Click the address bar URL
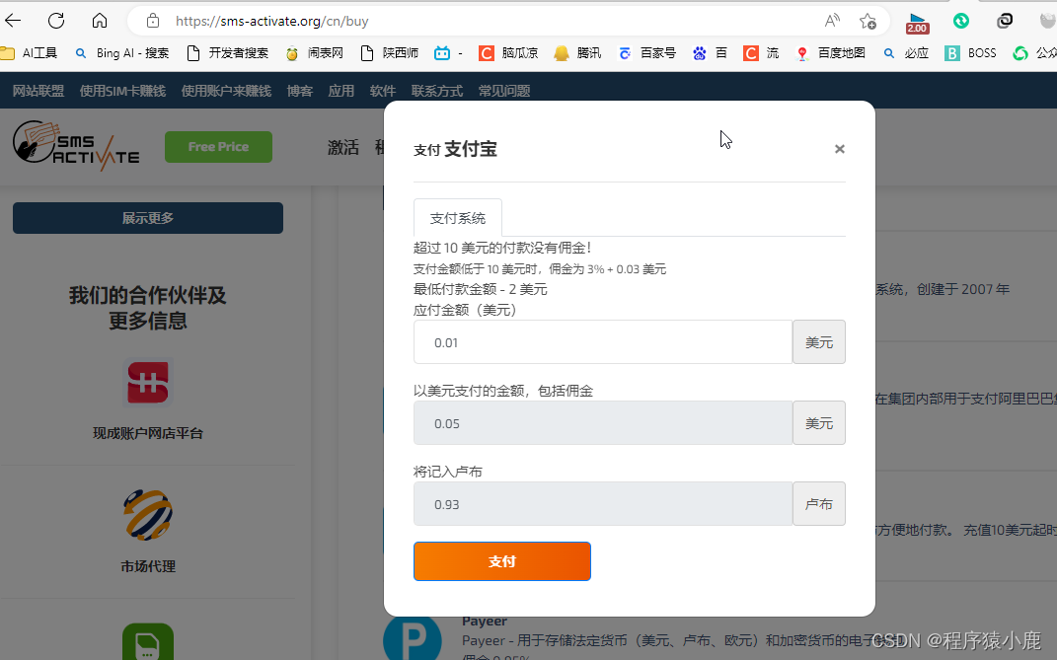1057x660 pixels. pos(271,21)
